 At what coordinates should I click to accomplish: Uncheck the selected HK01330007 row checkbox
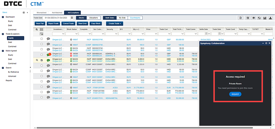tap(42, 60)
